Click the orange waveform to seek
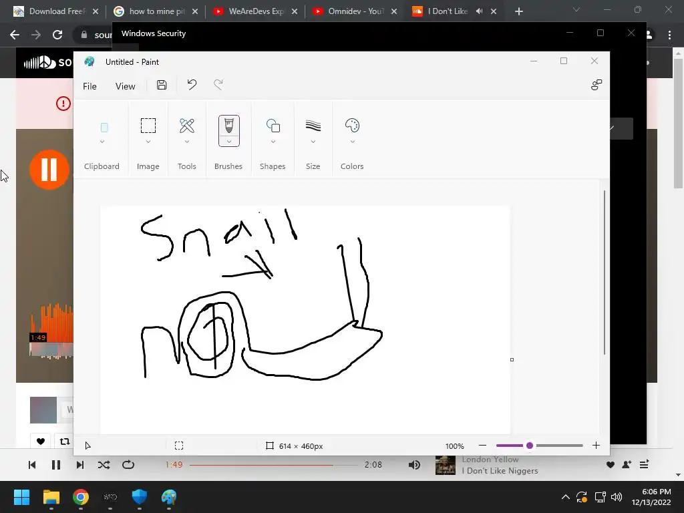684x513 pixels. (51, 323)
